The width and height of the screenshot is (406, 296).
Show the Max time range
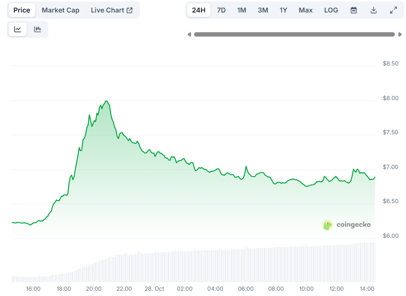click(x=306, y=10)
